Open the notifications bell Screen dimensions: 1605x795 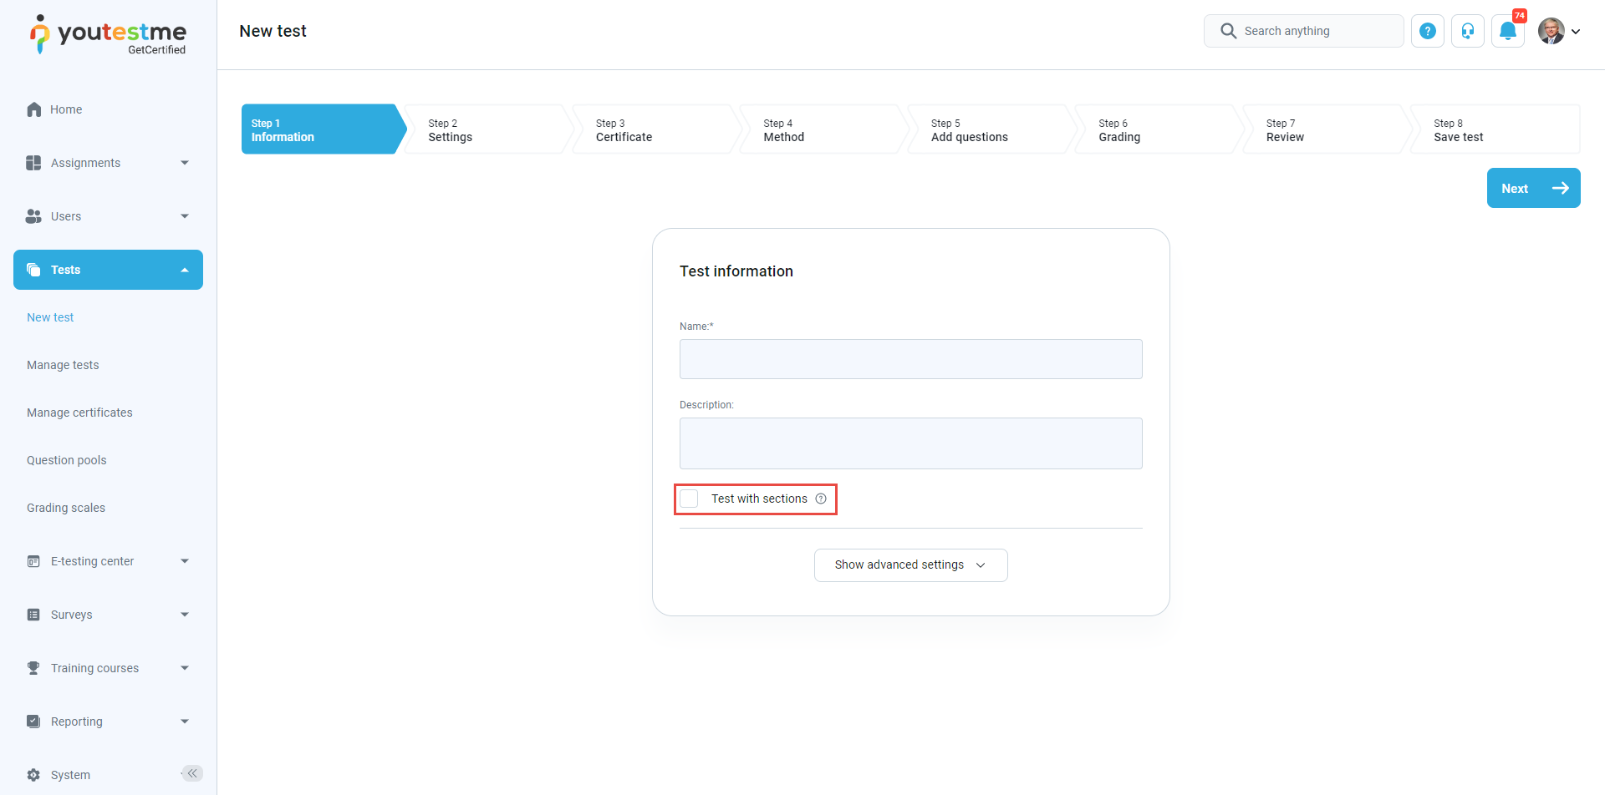1508,31
